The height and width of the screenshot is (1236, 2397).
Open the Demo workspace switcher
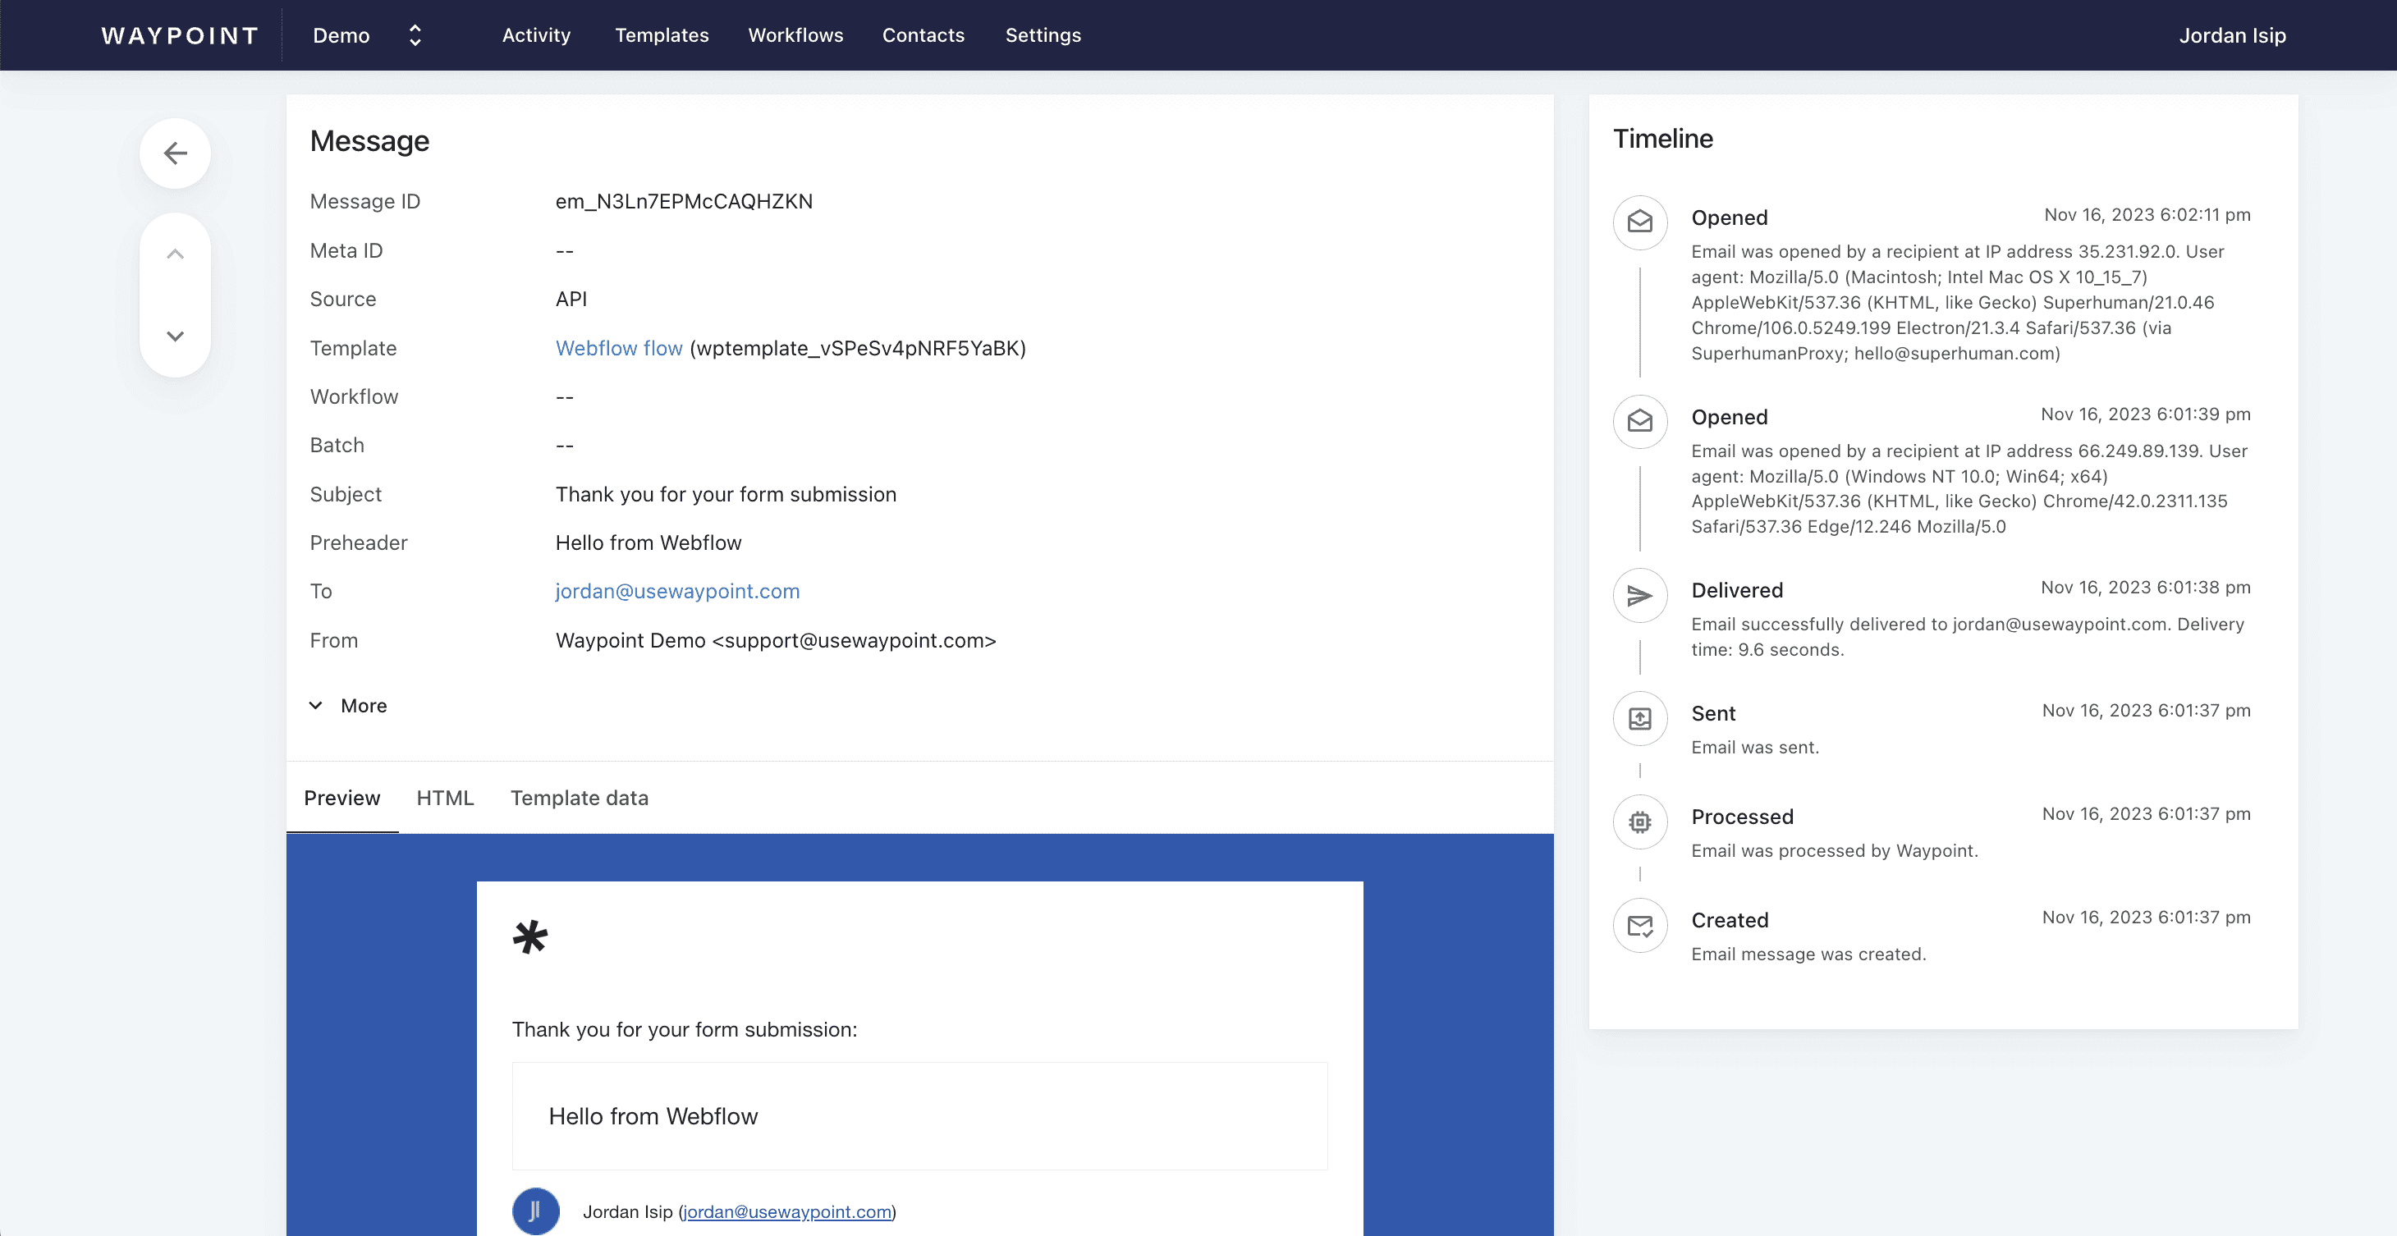pyautogui.click(x=368, y=35)
